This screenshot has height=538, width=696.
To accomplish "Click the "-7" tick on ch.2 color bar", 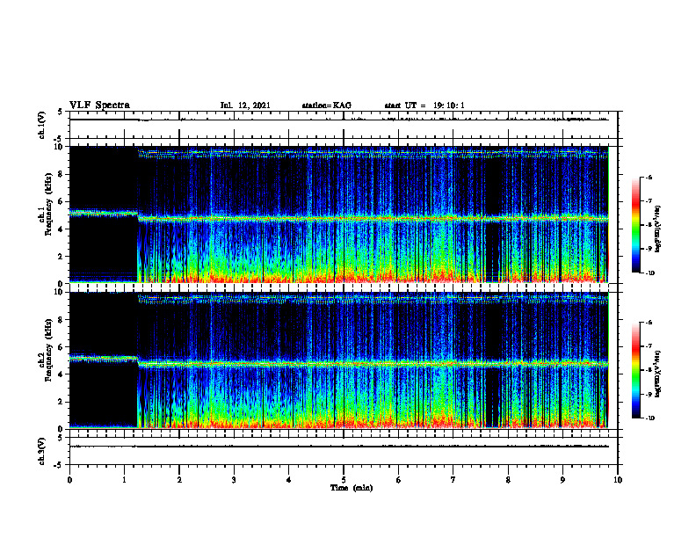I will click(x=649, y=346).
